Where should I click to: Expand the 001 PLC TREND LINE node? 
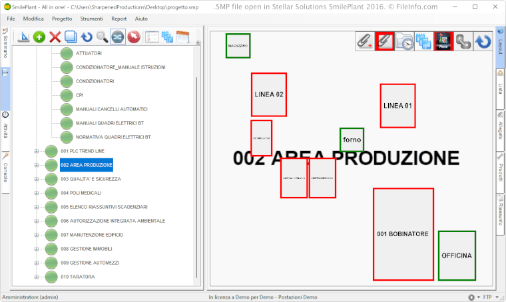tap(37, 151)
